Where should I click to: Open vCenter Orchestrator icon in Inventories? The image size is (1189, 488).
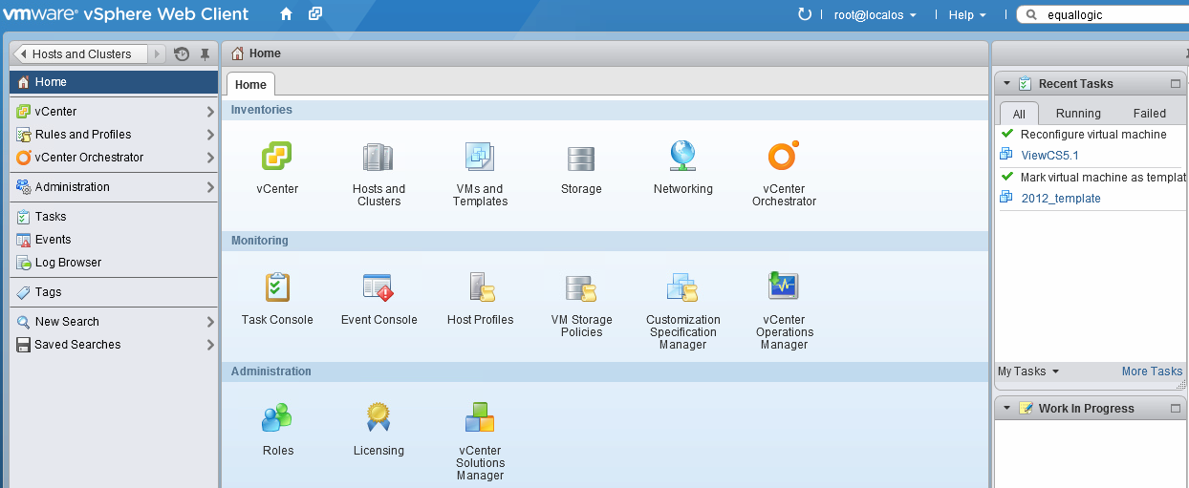click(x=784, y=157)
